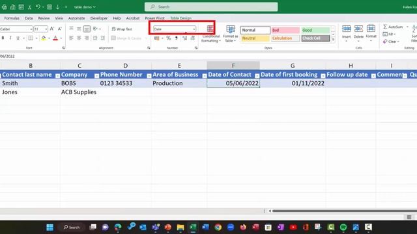The height and width of the screenshot is (234, 417).
Task: Click the accounting number format icon
Action: click(156, 38)
